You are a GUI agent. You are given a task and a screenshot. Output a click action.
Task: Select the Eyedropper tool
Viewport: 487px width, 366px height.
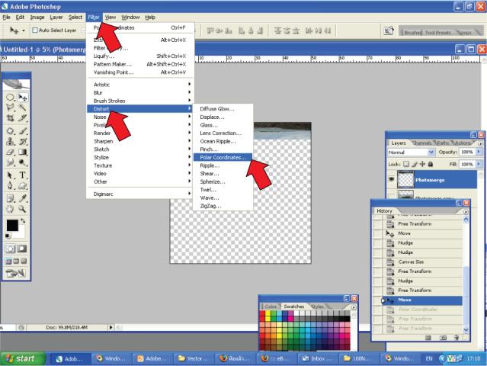click(x=22, y=198)
